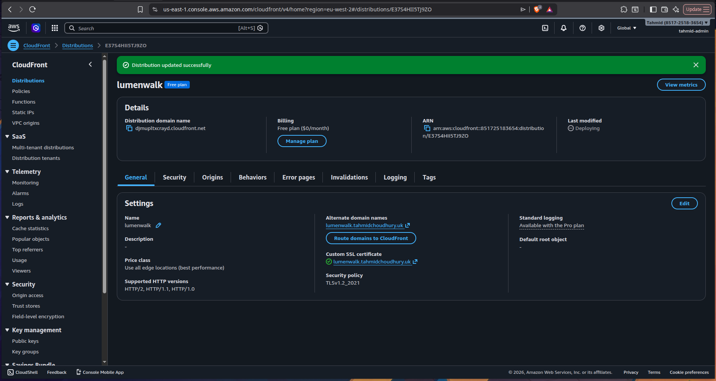Open the Tahmid account menu dropdown
The width and height of the screenshot is (716, 381).
coord(677,23)
